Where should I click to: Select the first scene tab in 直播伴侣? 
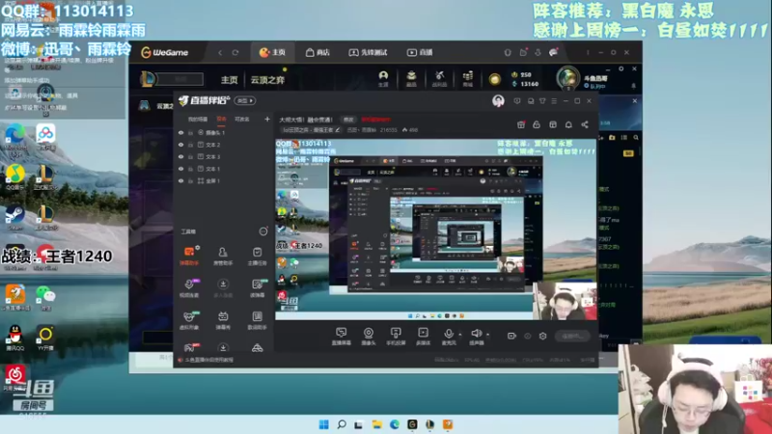pos(198,119)
